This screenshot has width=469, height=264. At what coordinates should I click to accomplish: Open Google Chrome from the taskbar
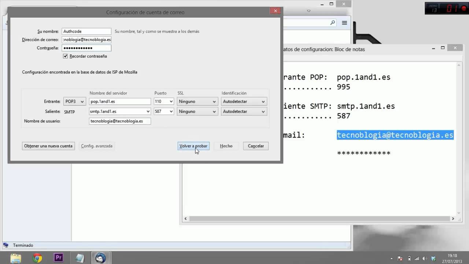click(37, 258)
